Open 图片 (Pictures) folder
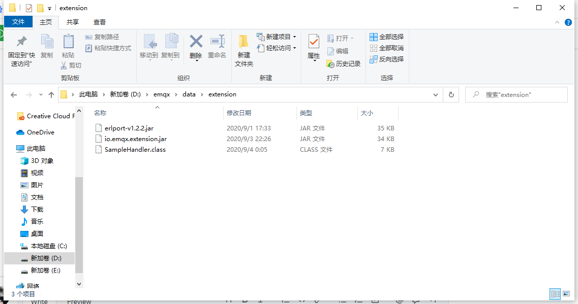Image resolution: width=578 pixels, height=304 pixels. point(32,185)
